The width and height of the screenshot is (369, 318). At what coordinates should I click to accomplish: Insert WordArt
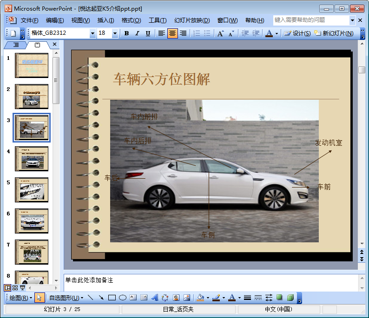(x=155, y=298)
